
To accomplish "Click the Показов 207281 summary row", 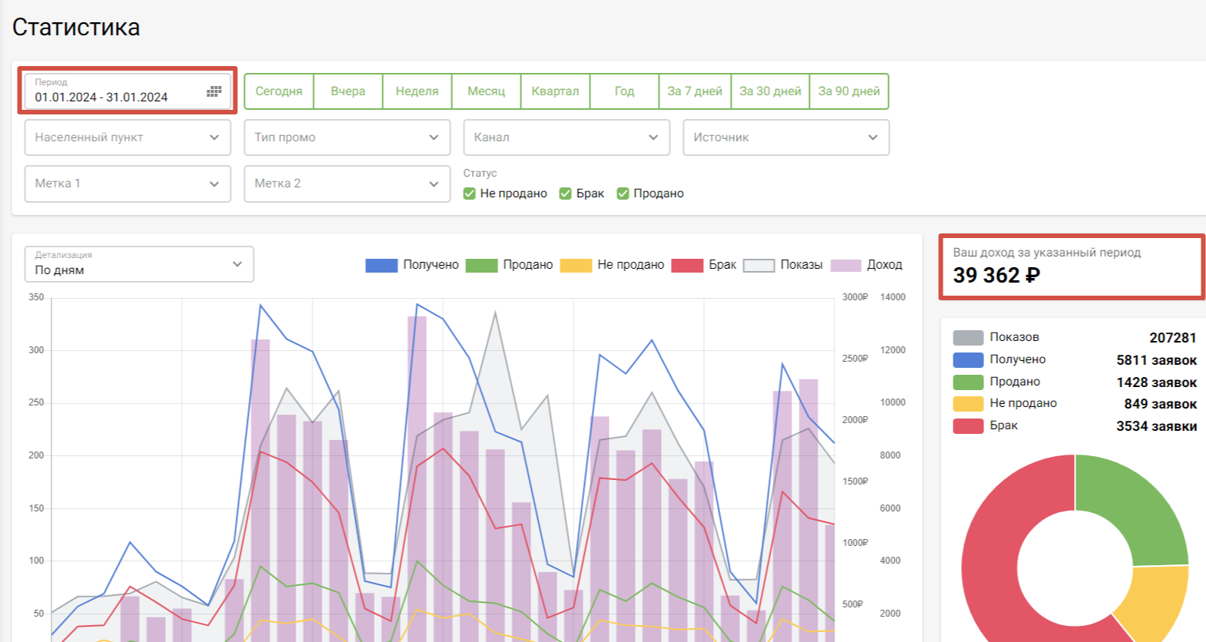I will [x=1075, y=337].
